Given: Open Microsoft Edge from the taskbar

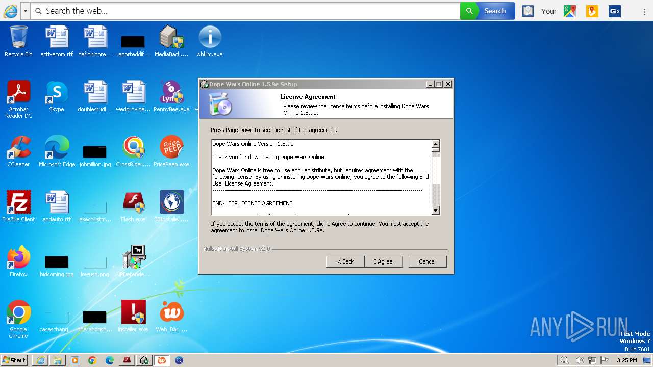Looking at the screenshot, I should tap(110, 360).
